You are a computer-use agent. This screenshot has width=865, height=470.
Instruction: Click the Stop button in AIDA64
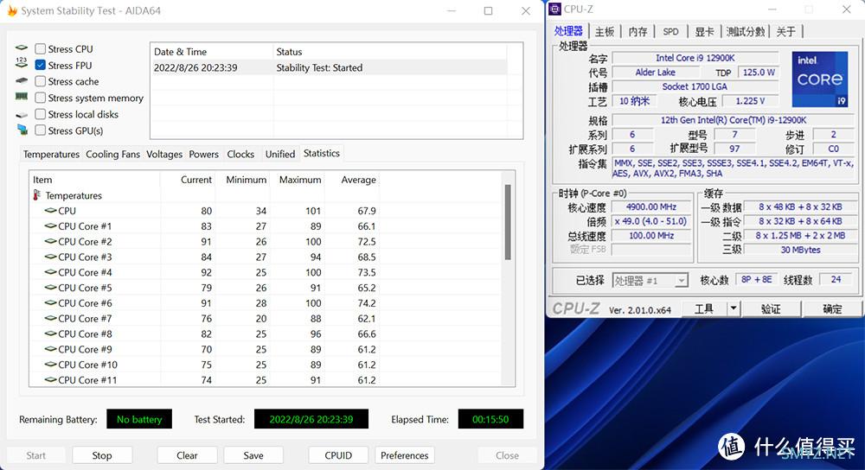[102, 455]
